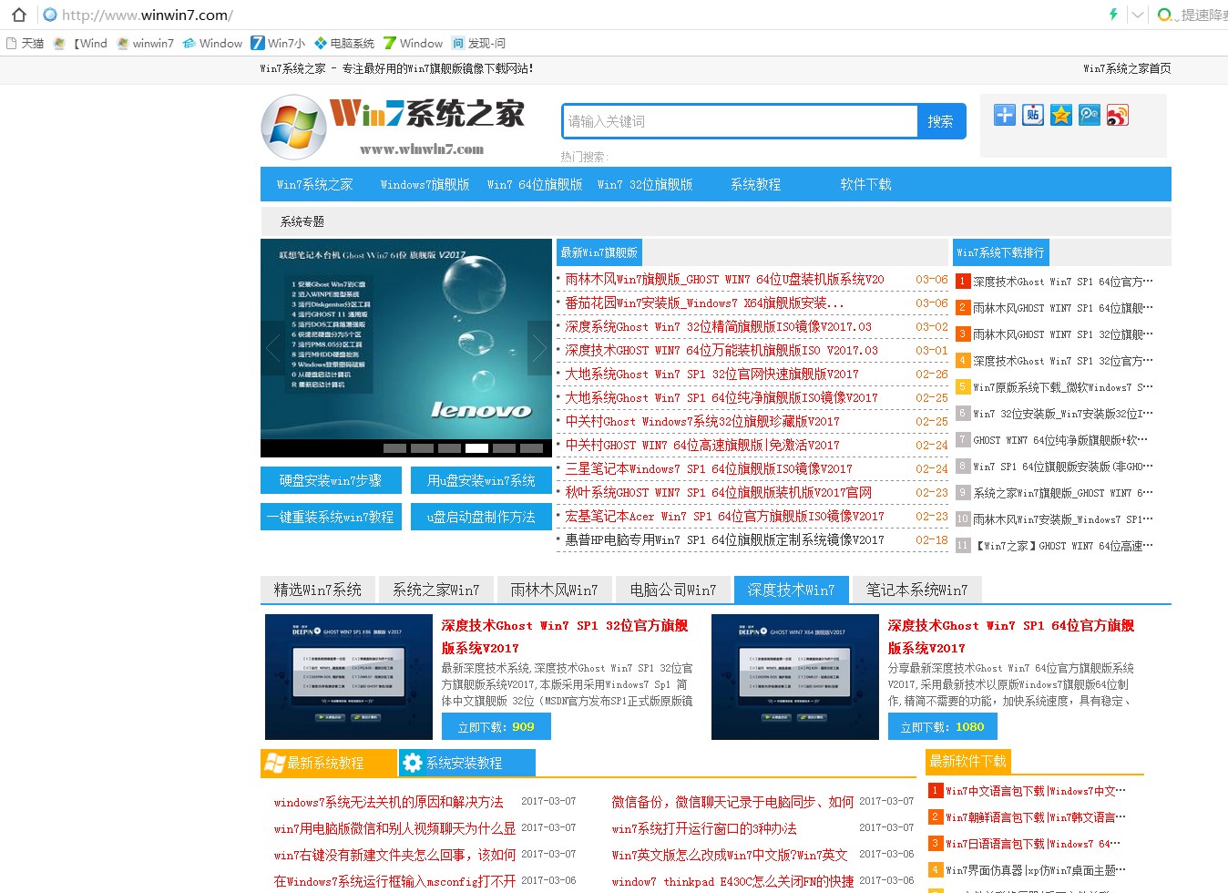Open 软件下载 navigation item

pos(865,184)
